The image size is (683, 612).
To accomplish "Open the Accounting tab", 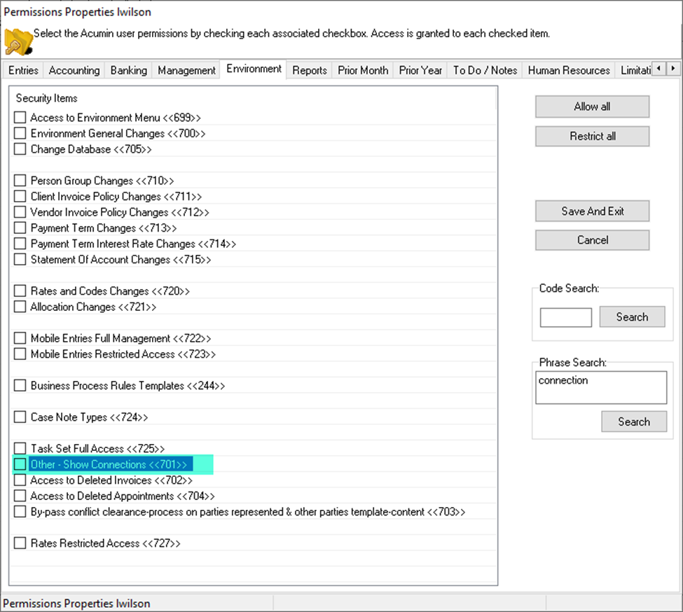I will [74, 71].
